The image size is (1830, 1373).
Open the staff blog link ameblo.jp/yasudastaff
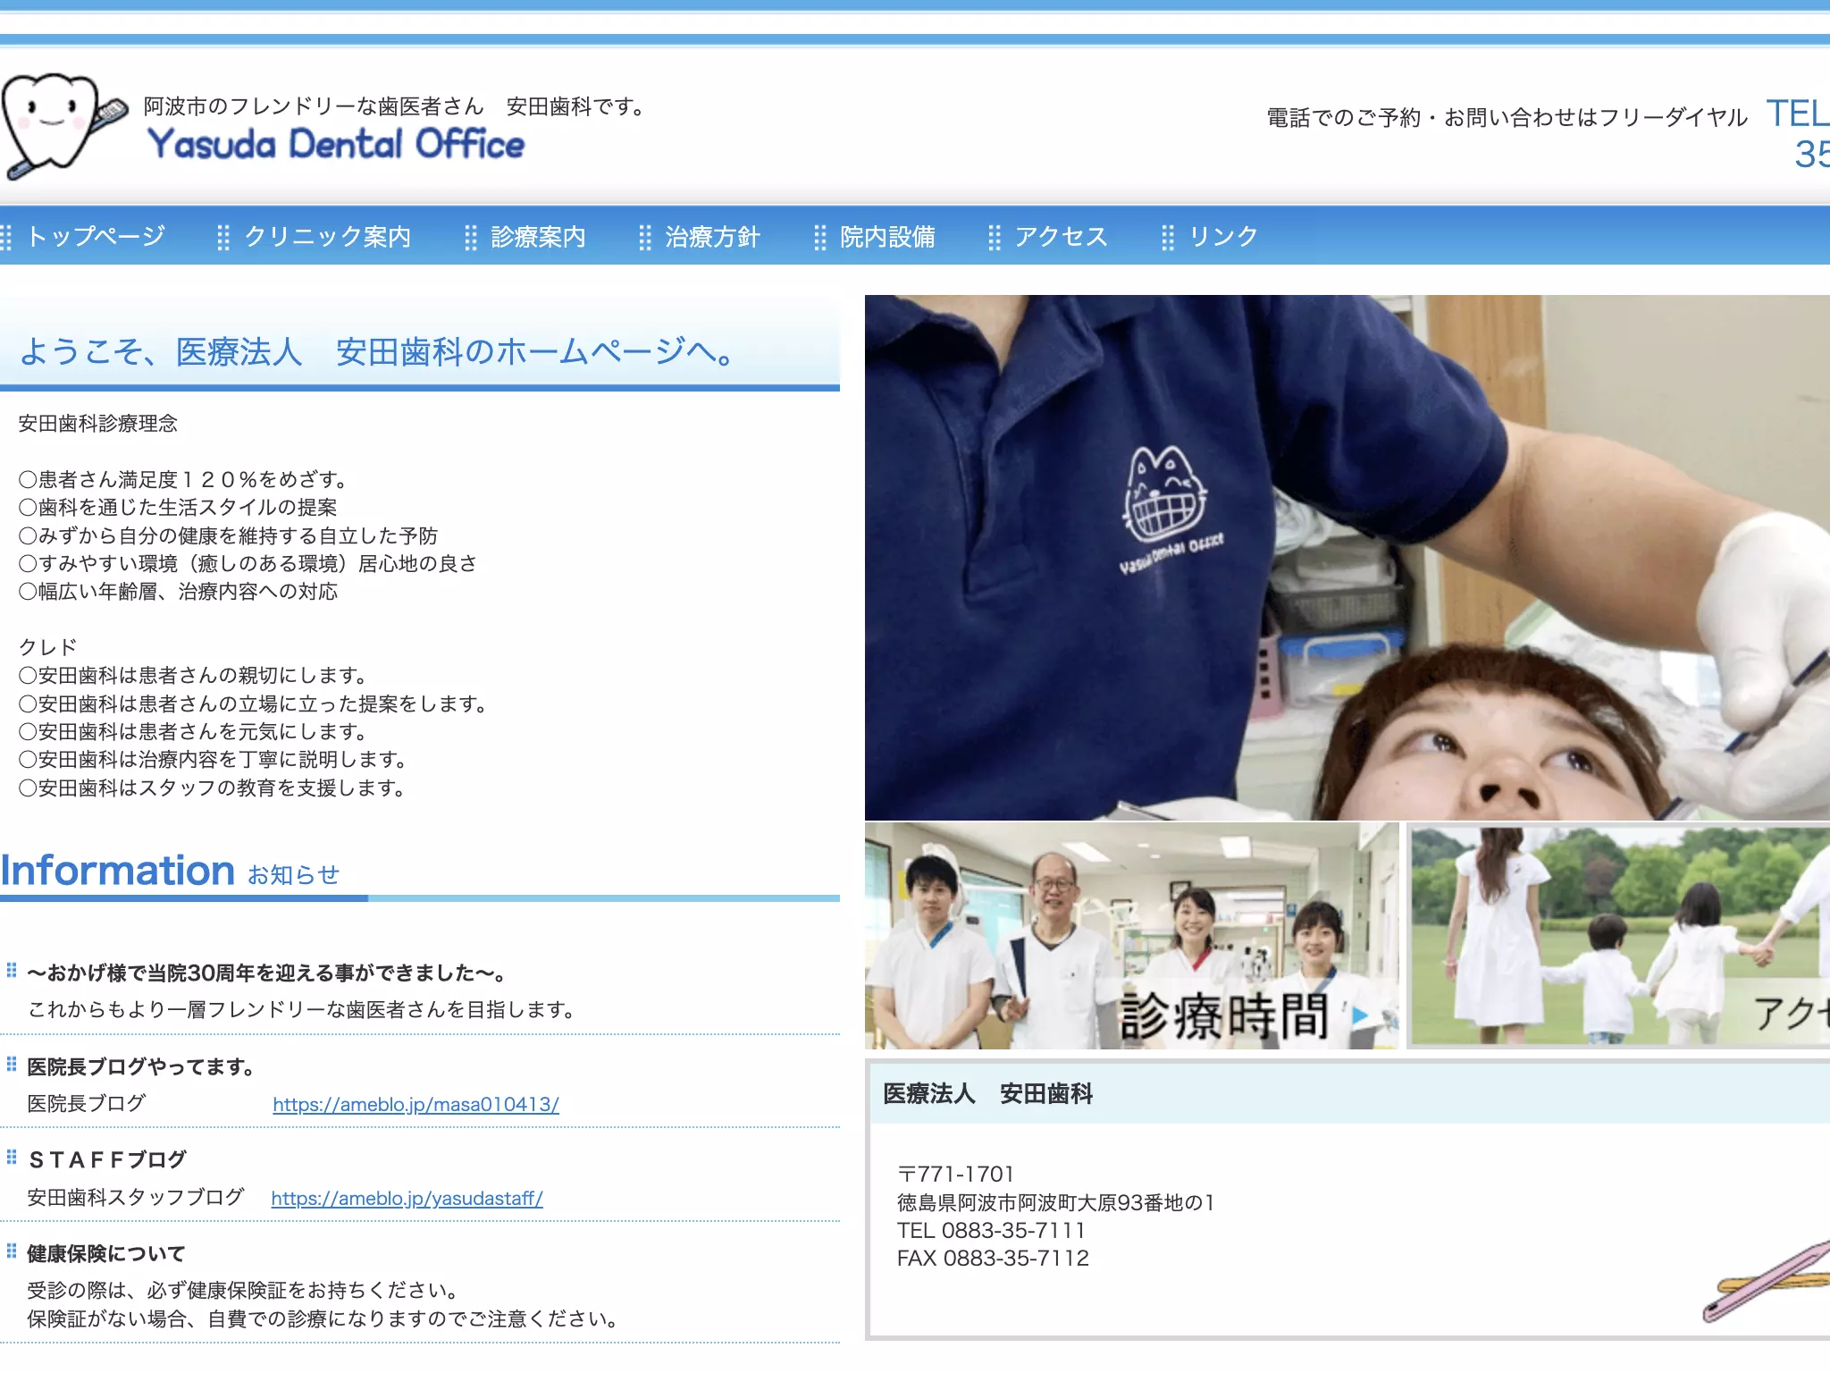click(407, 1199)
